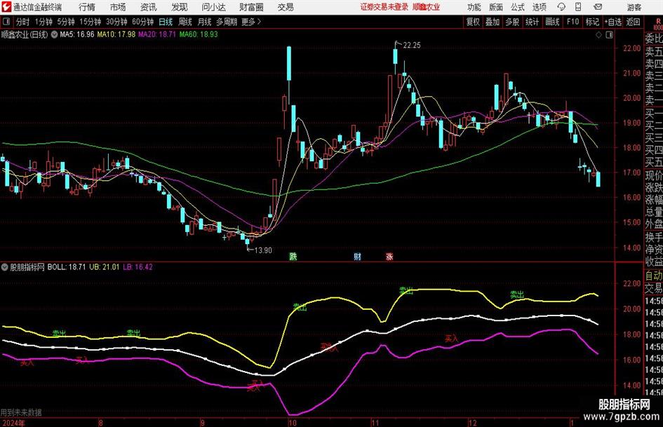Image resolution: width=663 pixels, height=427 pixels.
Task: Open the 选项 menu
Action: (x=539, y=7)
